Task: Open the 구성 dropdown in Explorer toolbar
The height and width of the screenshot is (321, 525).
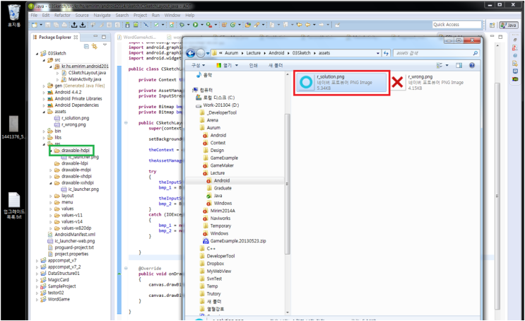Action: pos(199,65)
